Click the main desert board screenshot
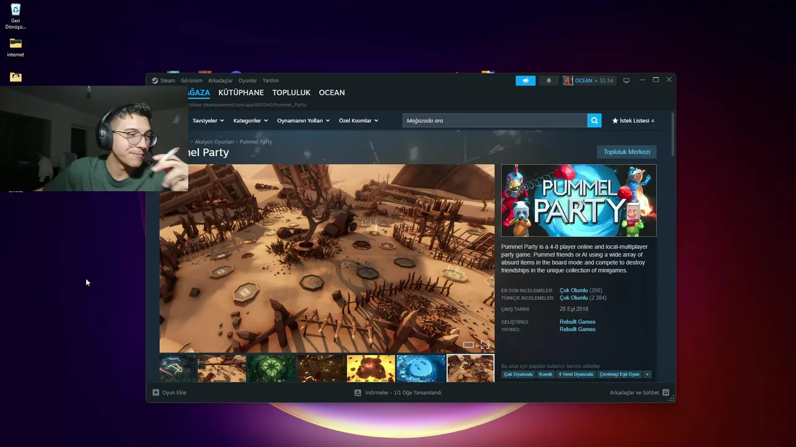 point(327,258)
